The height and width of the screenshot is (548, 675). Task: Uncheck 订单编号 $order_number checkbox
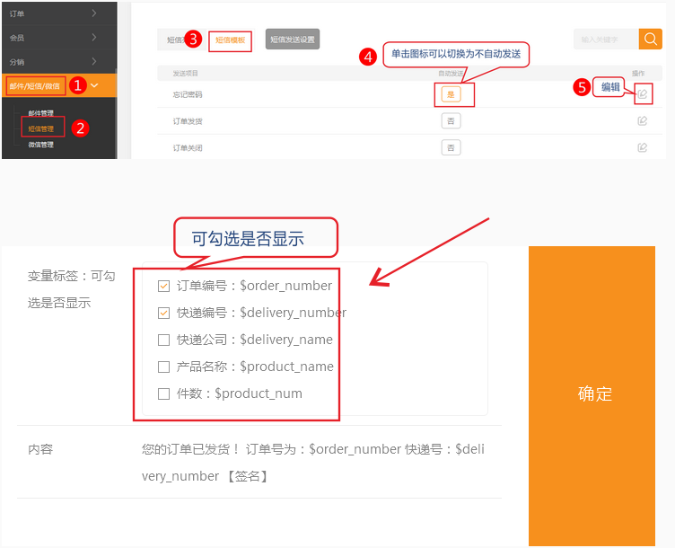pyautogui.click(x=163, y=287)
